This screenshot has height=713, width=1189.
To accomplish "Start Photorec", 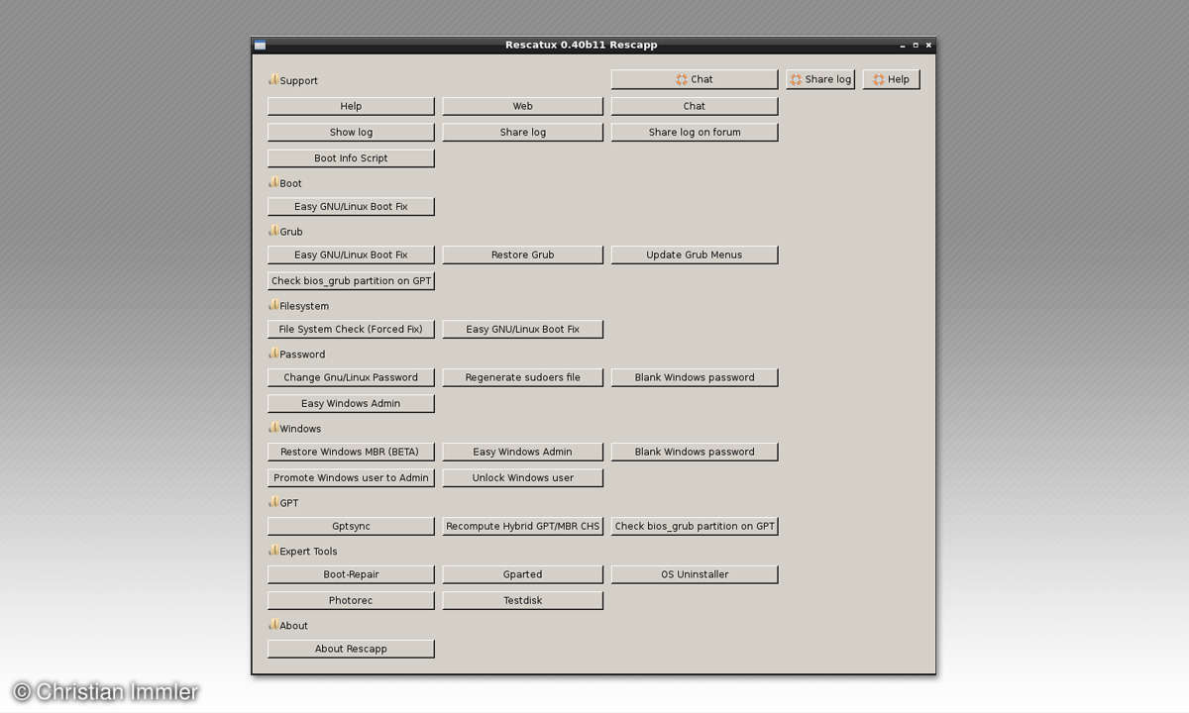I will [351, 600].
